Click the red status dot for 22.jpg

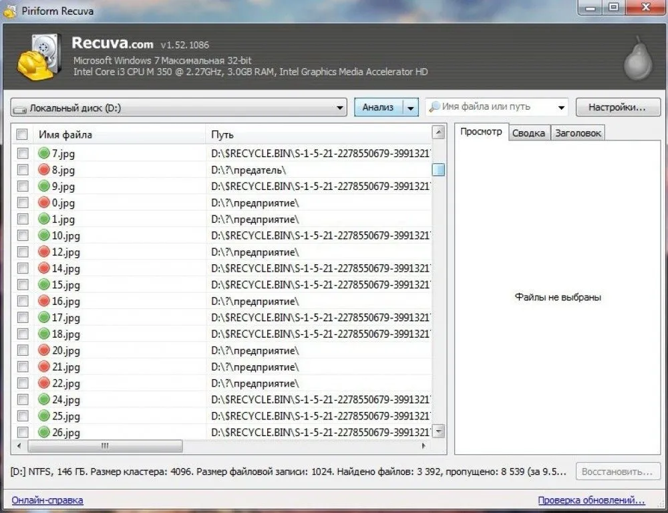pyautogui.click(x=44, y=383)
